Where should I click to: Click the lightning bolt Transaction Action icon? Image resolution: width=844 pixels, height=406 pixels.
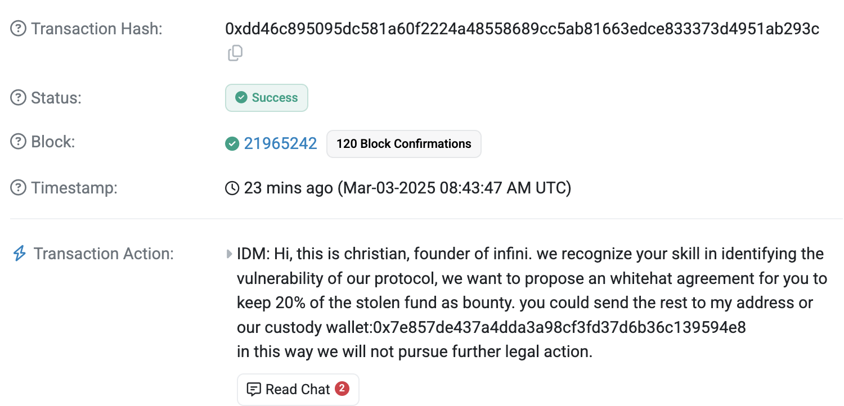point(19,254)
